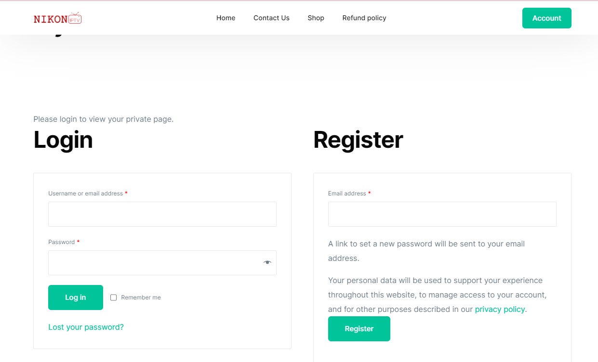Open the Refund policy page
598x362 pixels.
click(364, 18)
